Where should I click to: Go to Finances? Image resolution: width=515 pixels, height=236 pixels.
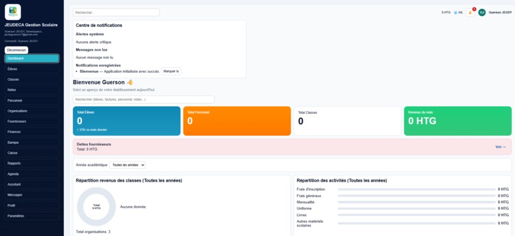[32, 132]
